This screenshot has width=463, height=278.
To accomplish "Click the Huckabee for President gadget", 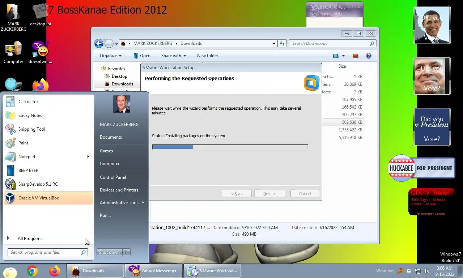I will (421, 168).
